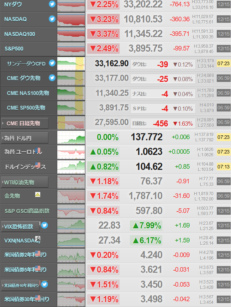Open the CME SP500先物 link
The width and height of the screenshot is (231, 307).
click(26, 108)
